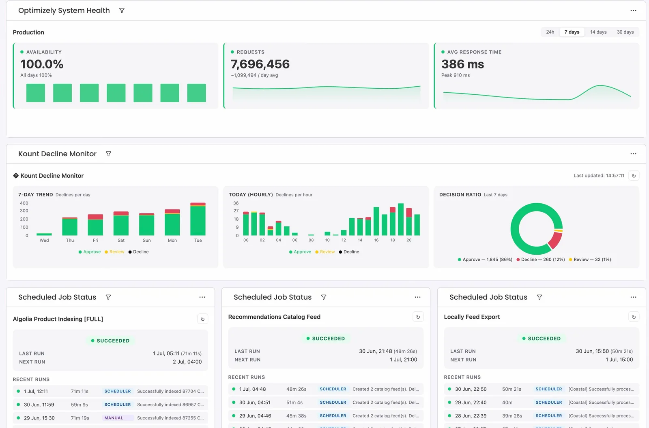This screenshot has width=649, height=428.
Task: Open the 30 Jun, 22:50 Locally export run
Action: point(542,389)
